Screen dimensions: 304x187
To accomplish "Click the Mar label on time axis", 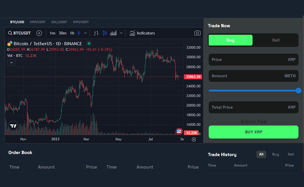I will tap(86, 139).
